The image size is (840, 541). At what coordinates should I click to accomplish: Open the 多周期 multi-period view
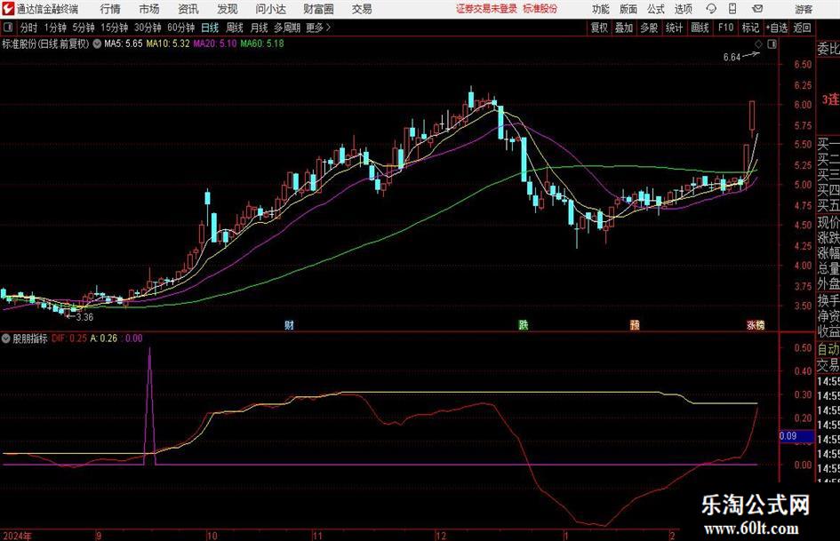tap(287, 28)
